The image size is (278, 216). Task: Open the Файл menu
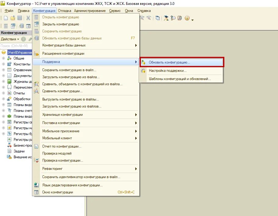pyautogui.click(x=9, y=11)
